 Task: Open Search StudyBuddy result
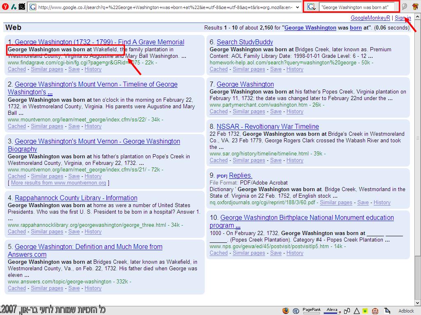tap(245, 42)
